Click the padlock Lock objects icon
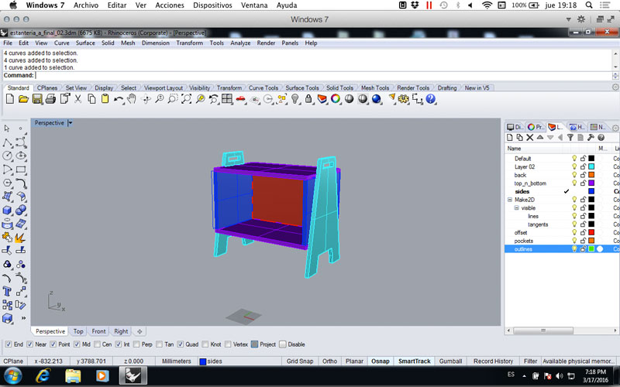This screenshot has height=387, width=620. (x=308, y=99)
